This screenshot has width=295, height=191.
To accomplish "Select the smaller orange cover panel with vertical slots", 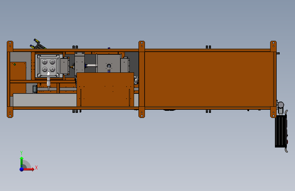I will coord(105,89).
